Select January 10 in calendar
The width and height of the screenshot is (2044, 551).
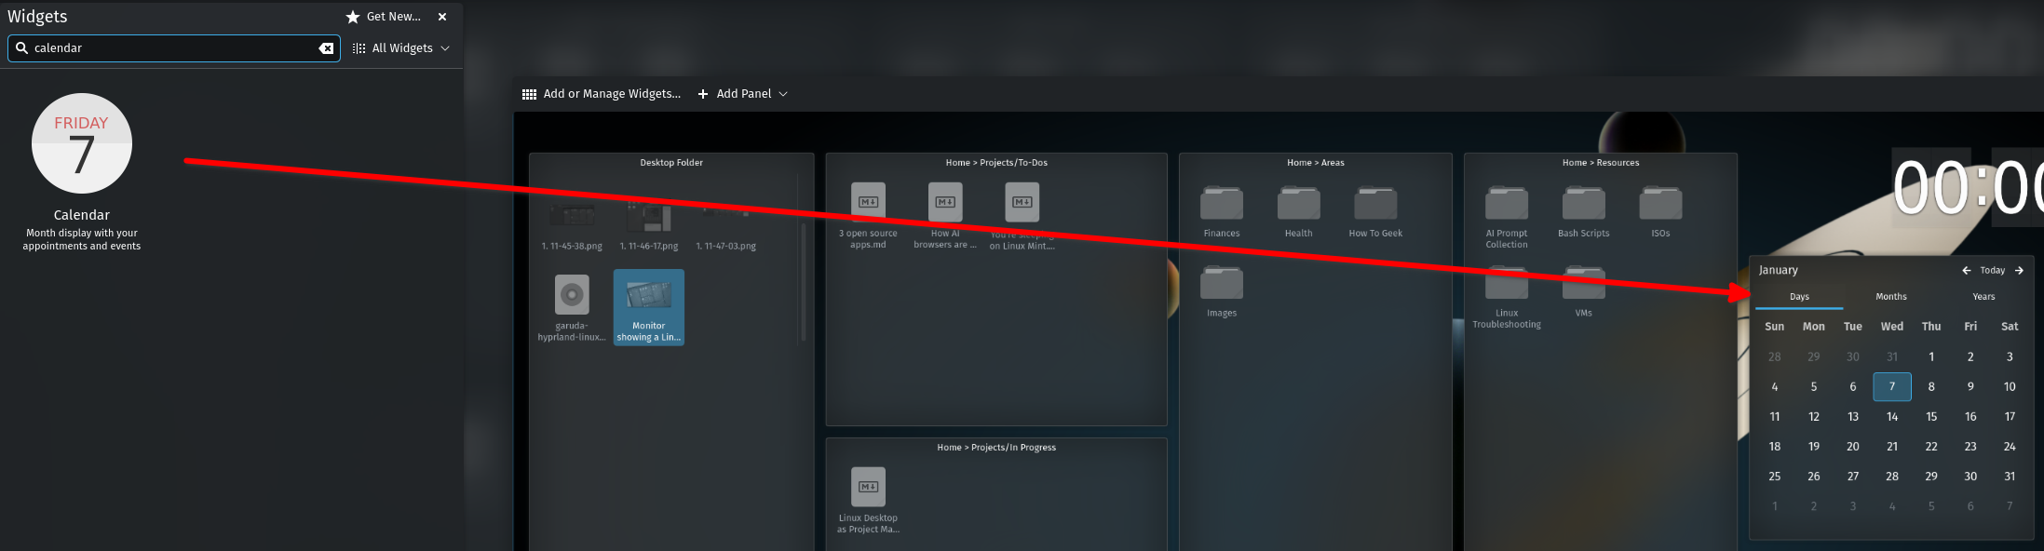tap(2010, 386)
